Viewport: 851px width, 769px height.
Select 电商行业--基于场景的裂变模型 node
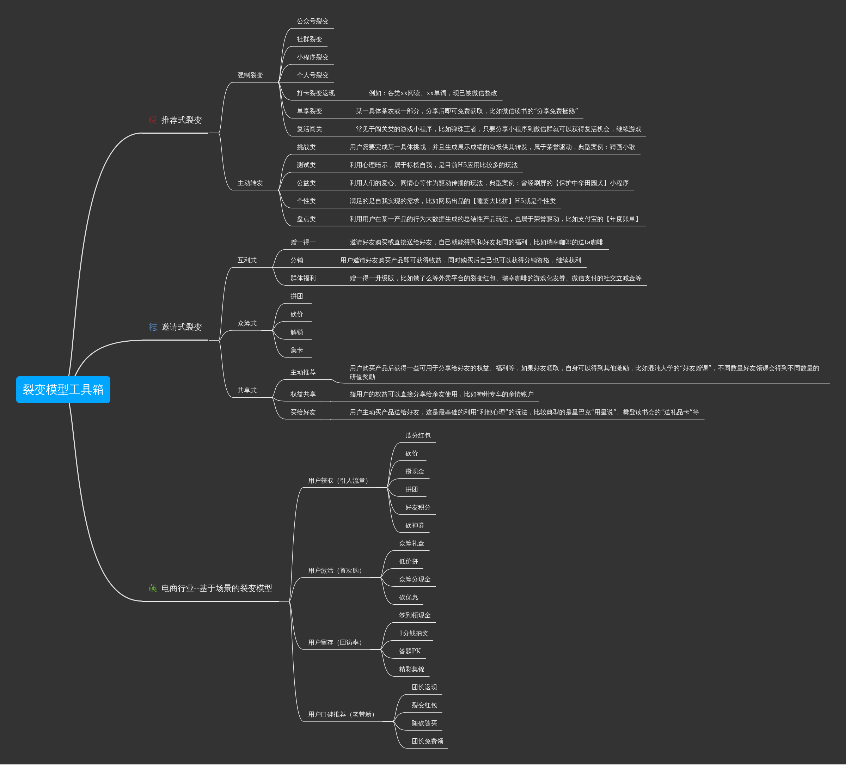tap(216, 588)
